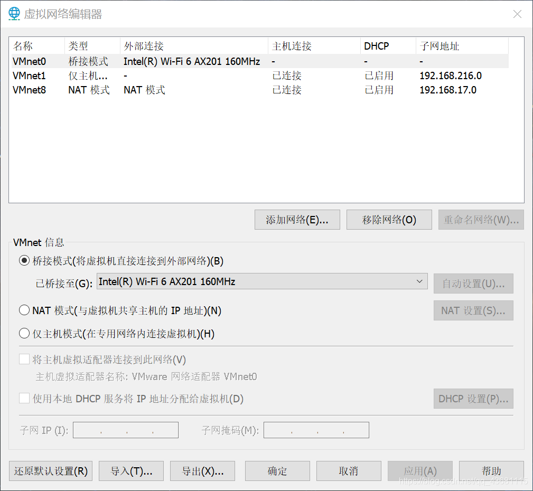Click the DHCP column header
Image resolution: width=533 pixels, height=491 pixels.
click(x=388, y=46)
